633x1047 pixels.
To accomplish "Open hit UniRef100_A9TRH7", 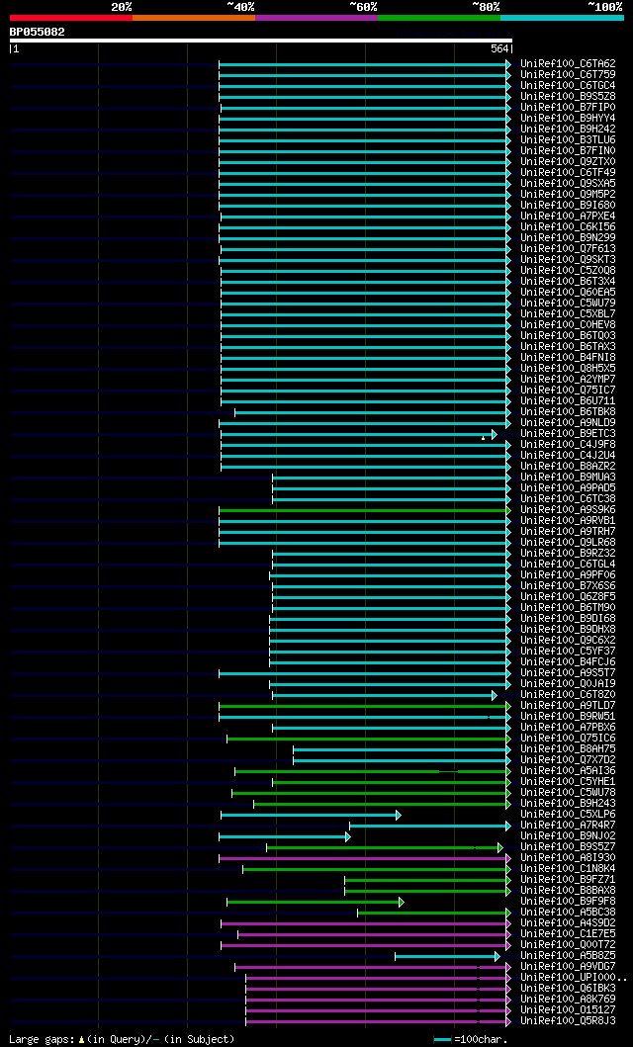I will 569,532.
